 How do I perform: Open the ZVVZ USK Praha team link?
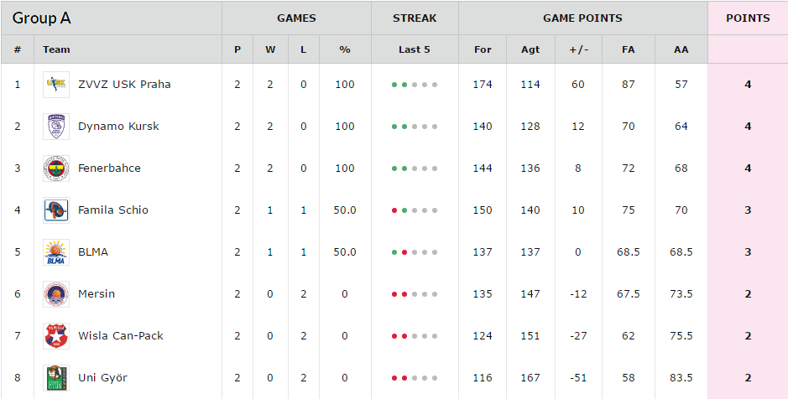(x=124, y=85)
